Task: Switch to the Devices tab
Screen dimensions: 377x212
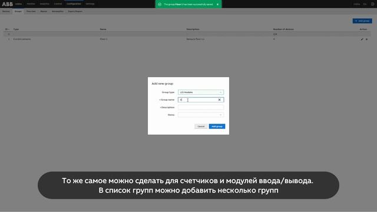Action: 6,11
